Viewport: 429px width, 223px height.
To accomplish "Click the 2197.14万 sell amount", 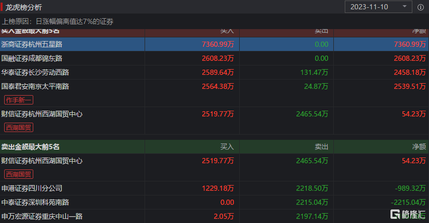I will click(x=312, y=216).
